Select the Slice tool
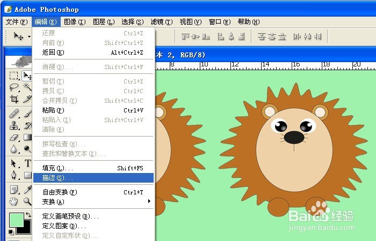The image size is (376, 241). (x=27, y=99)
